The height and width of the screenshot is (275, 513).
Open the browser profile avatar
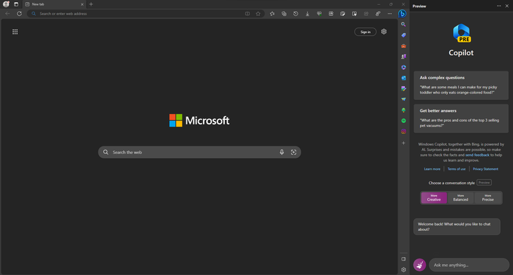[x=6, y=4]
